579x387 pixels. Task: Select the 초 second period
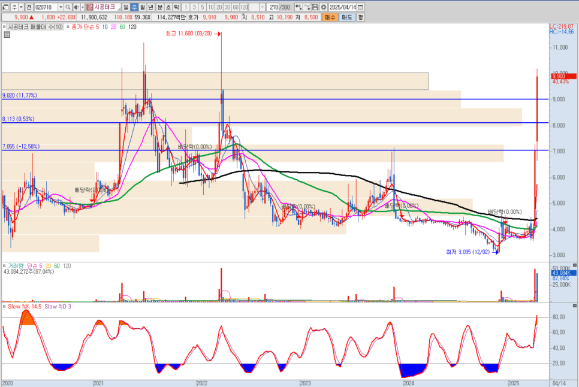168,7
